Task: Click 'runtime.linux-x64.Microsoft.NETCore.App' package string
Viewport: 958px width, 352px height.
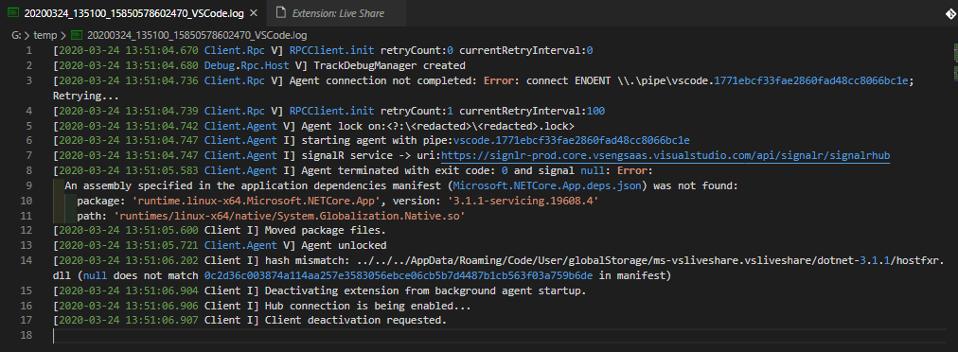Action: point(257,201)
